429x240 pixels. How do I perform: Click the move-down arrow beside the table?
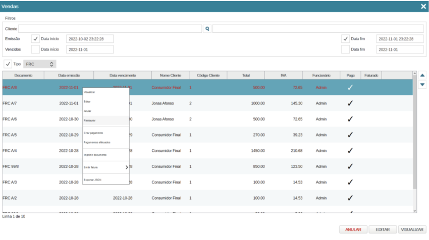pos(423,85)
